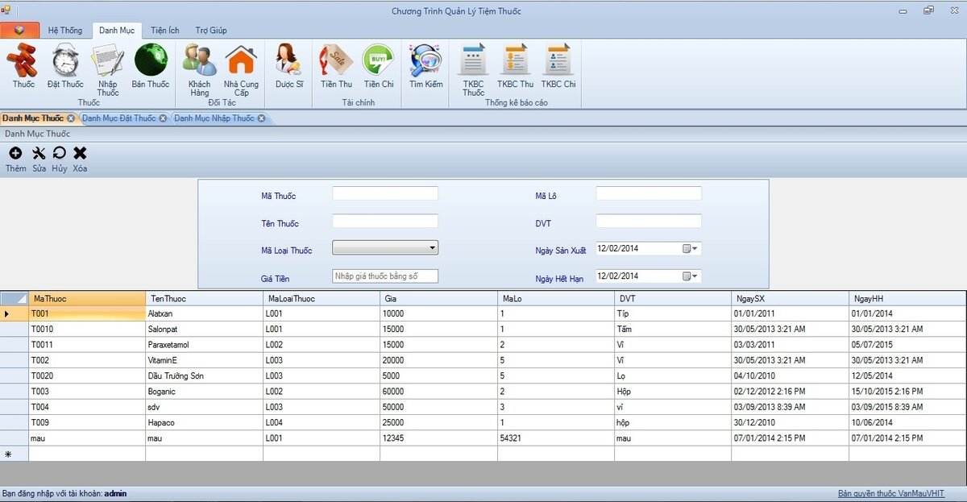Screen dimensions: 967x502
Task: Focus the Giá Tiền price field
Action: pos(385,276)
